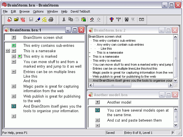Click the Title up-arrow toolbar icon

point(118,19)
